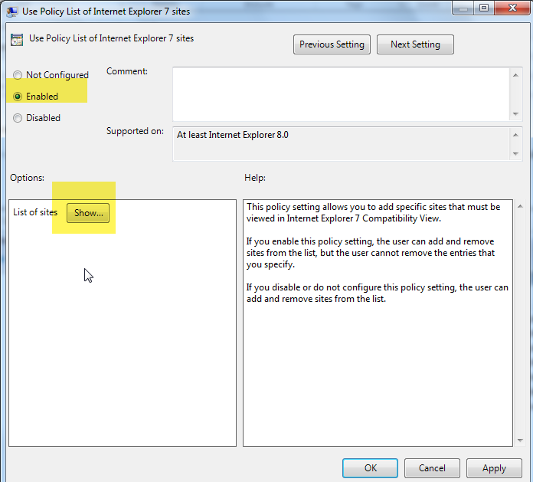
Task: Click Comment box scroll up arrow
Action: click(x=515, y=75)
